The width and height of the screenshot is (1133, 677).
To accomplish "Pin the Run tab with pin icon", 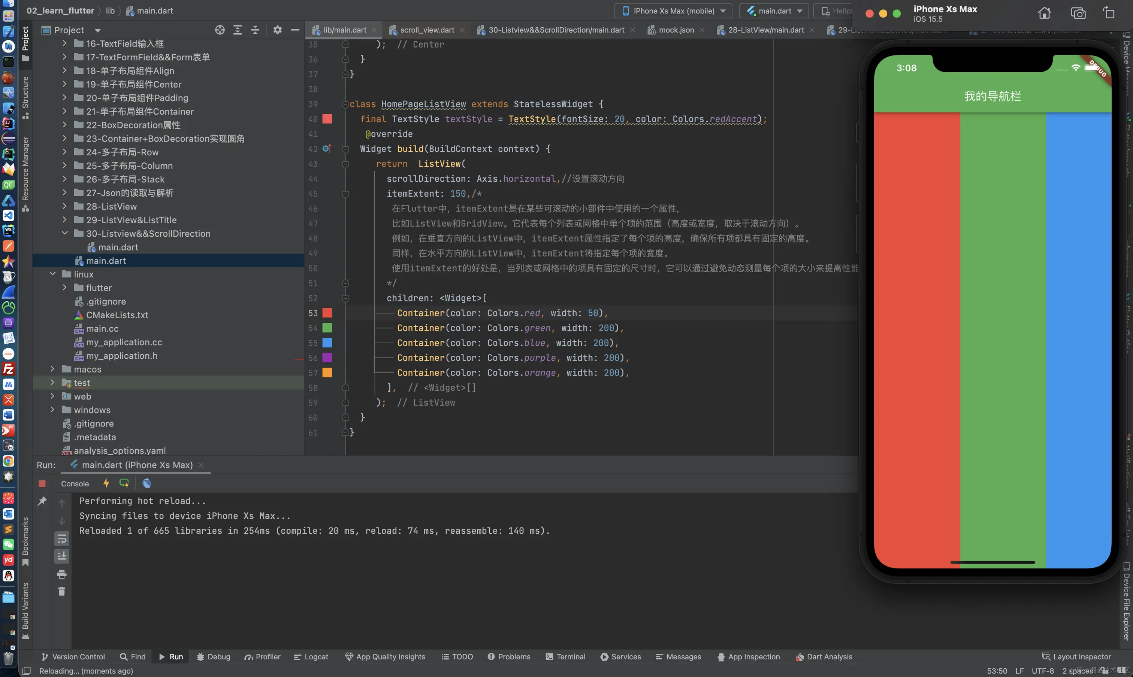I will pos(42,501).
